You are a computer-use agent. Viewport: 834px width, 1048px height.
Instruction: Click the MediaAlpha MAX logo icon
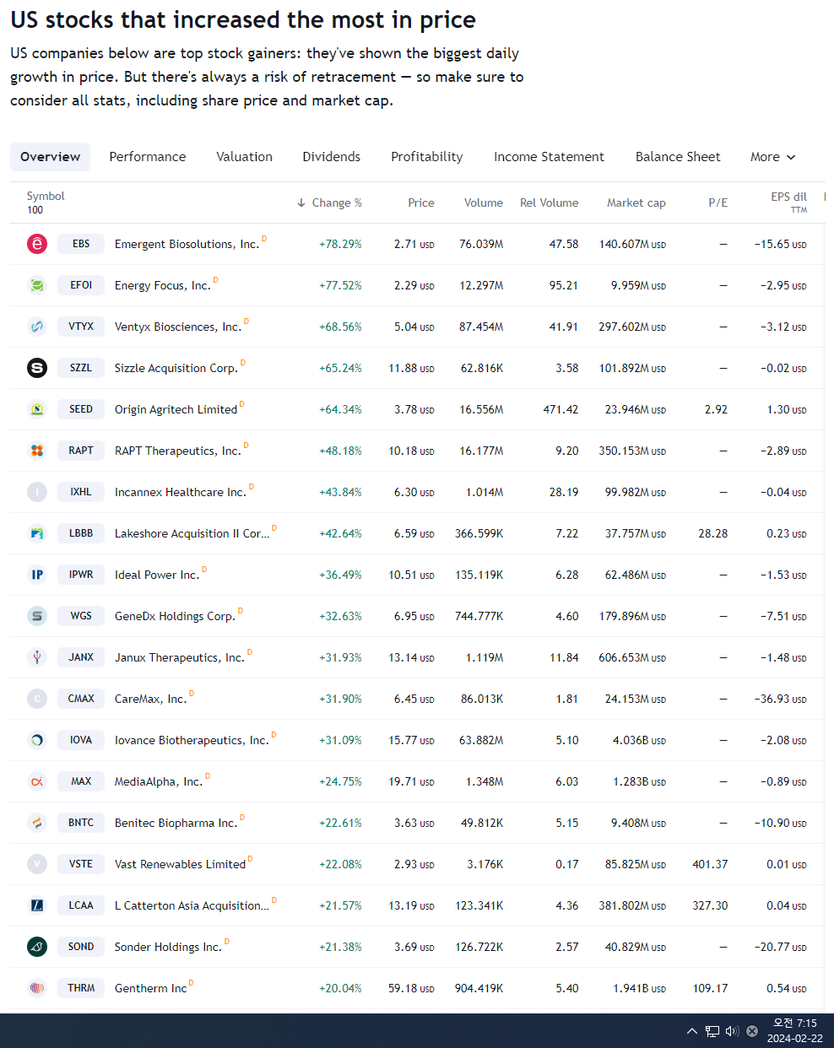pos(37,781)
